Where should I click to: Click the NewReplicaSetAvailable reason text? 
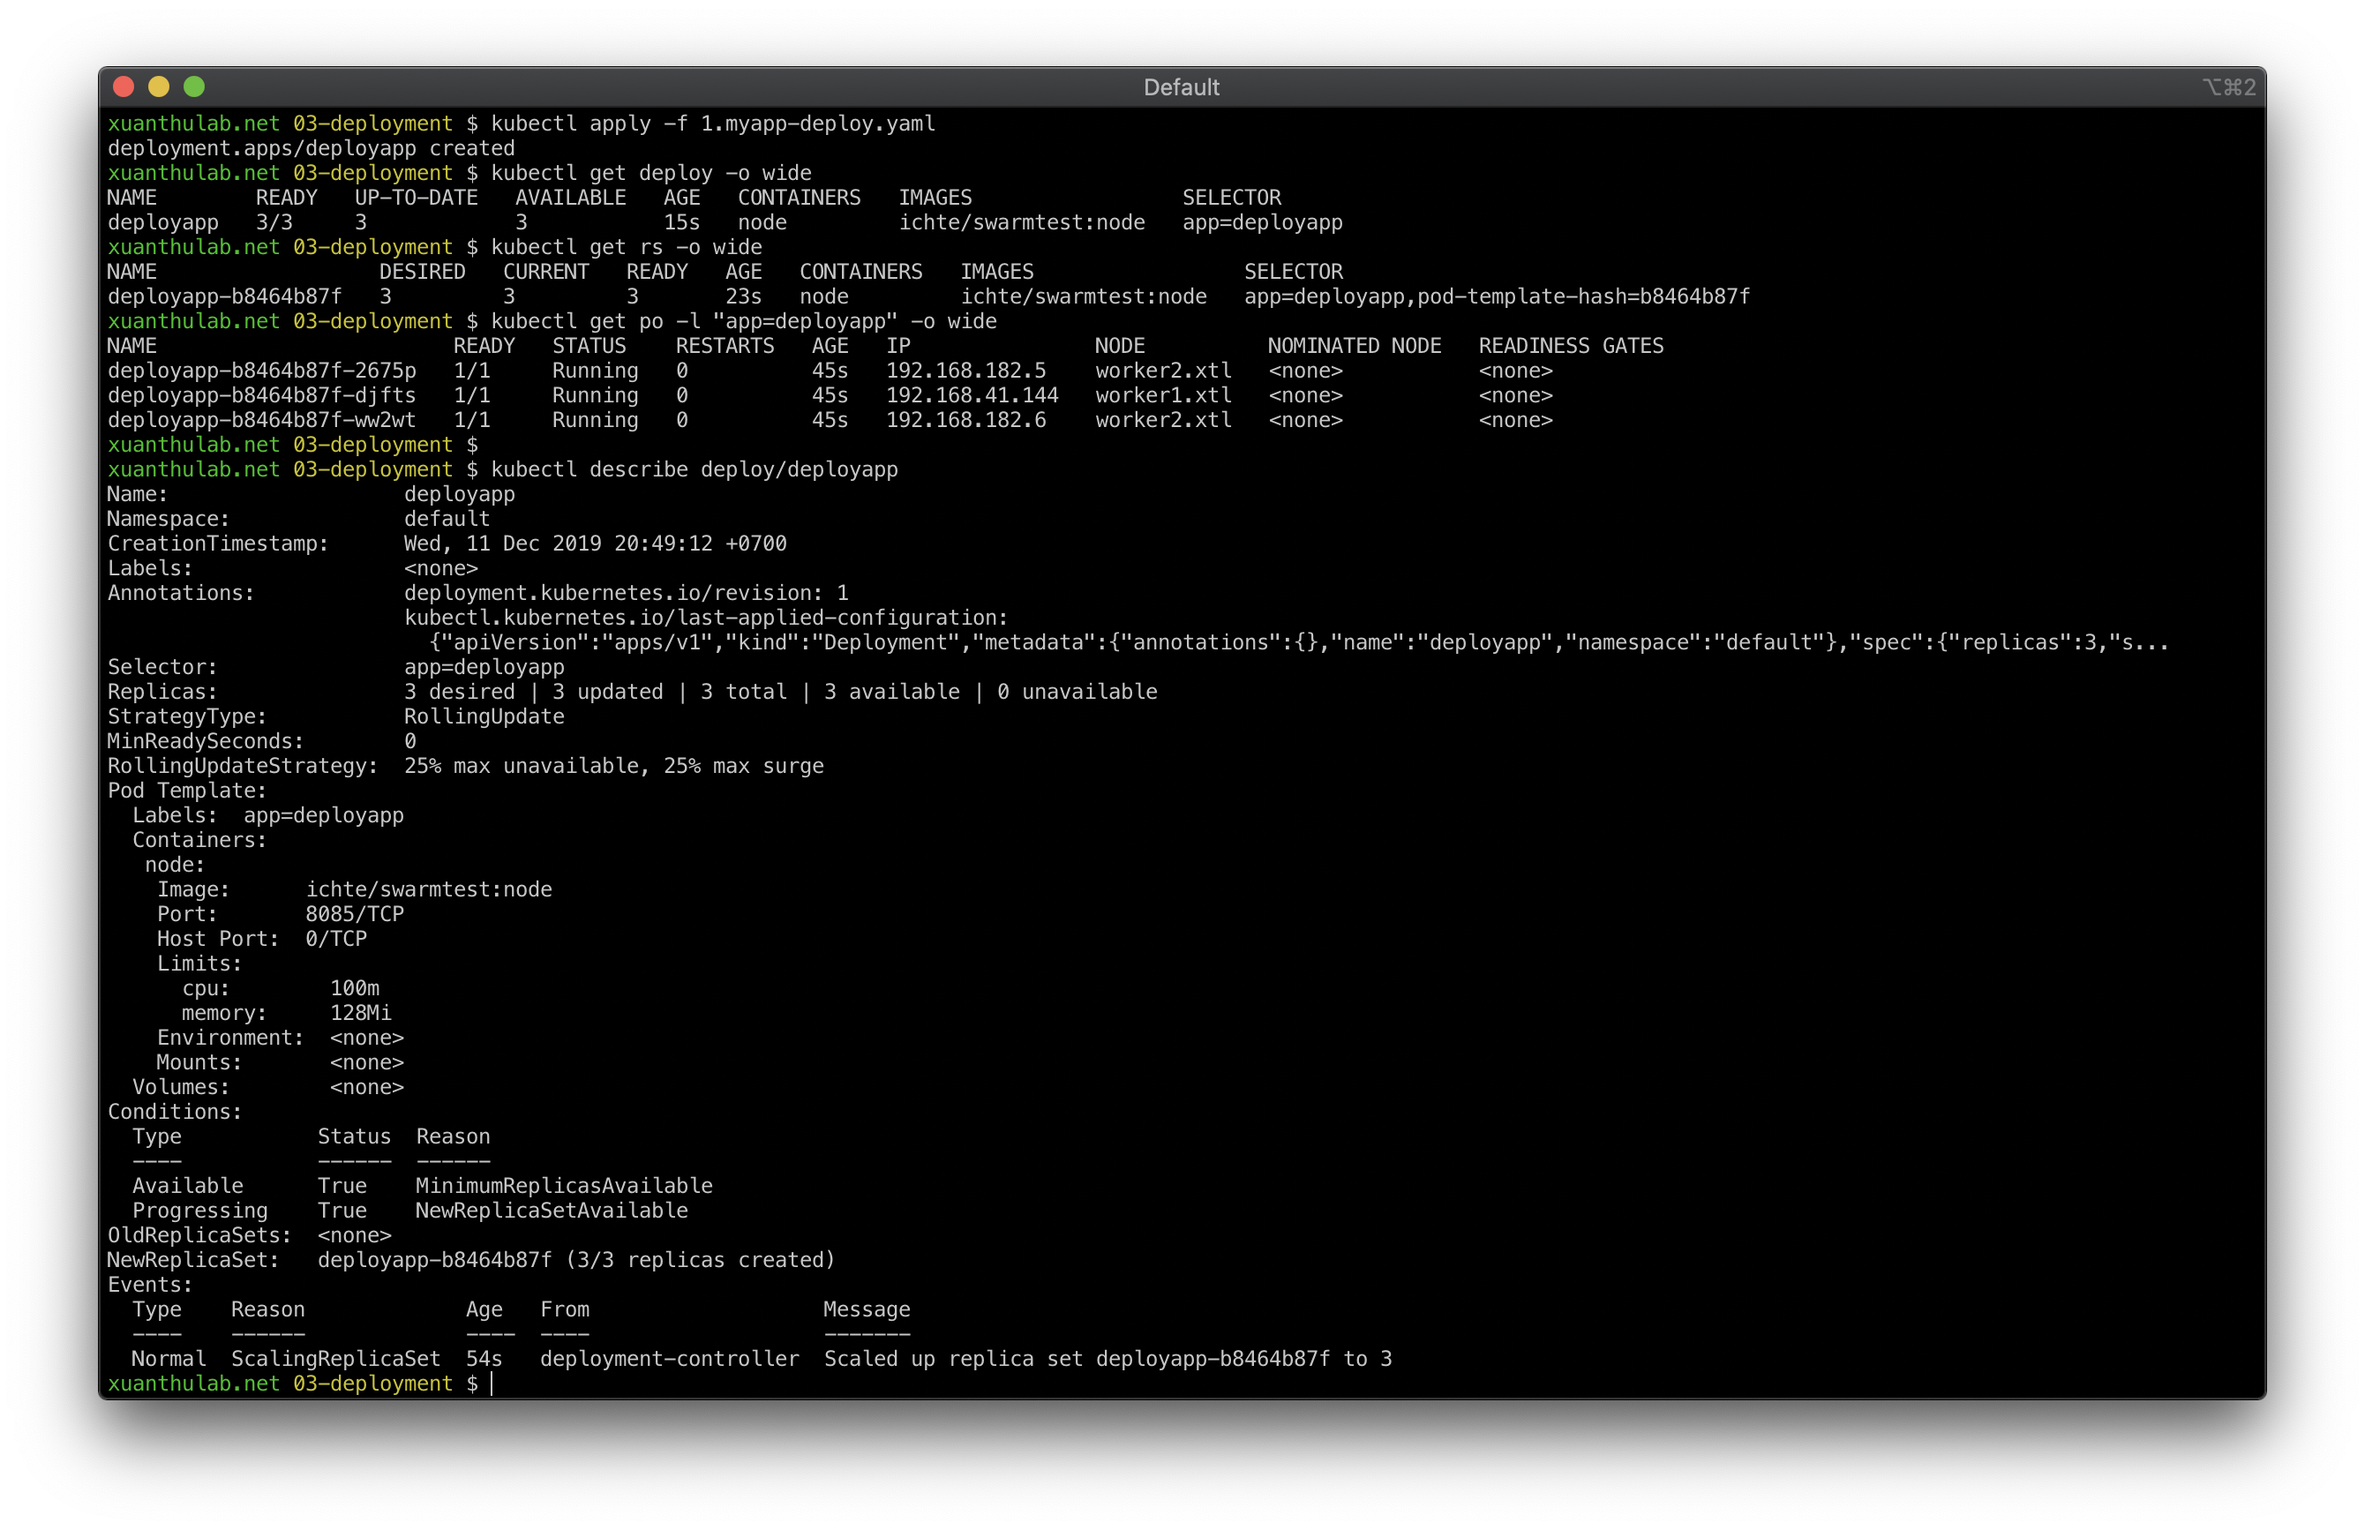point(551,1210)
